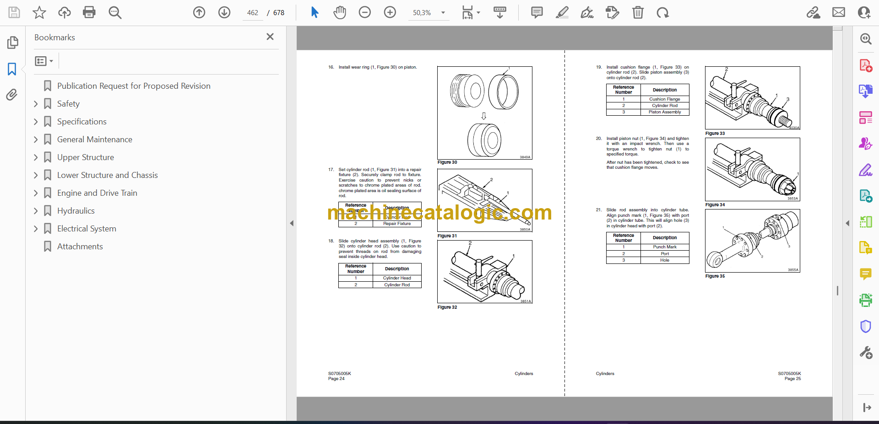Viewport: 879px width, 424px height.
Task: Open More Tools wrench icon
Action: (x=866, y=352)
